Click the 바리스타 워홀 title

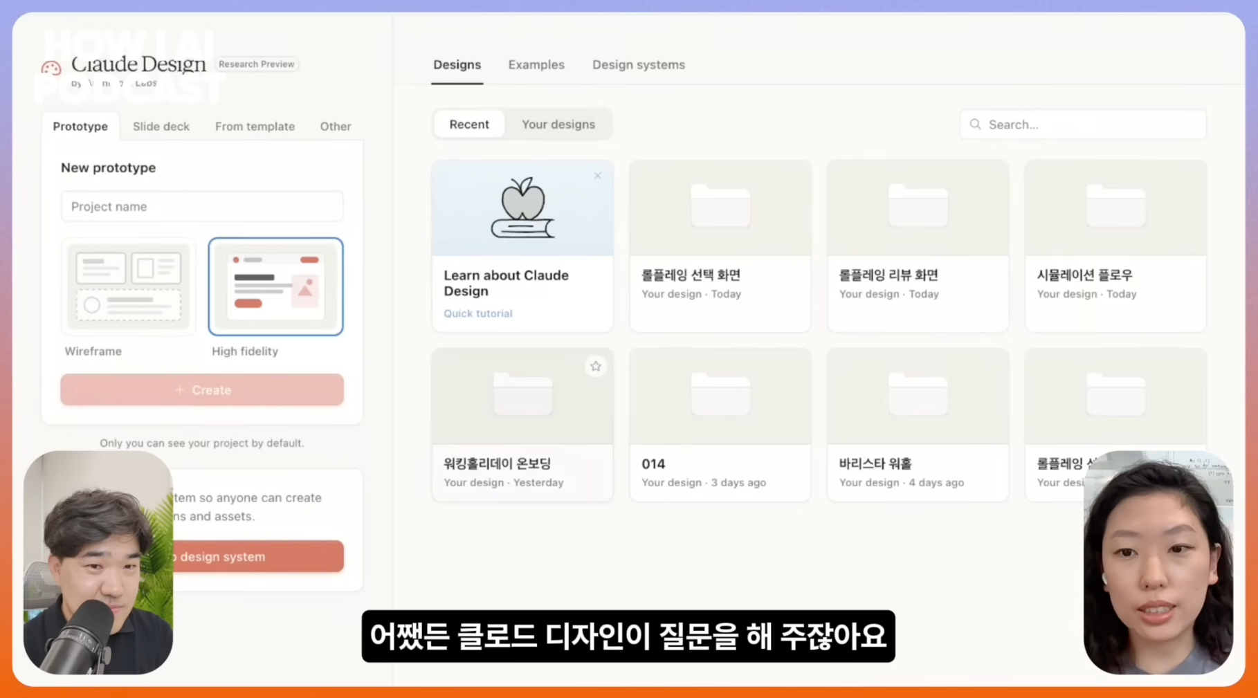pos(876,463)
